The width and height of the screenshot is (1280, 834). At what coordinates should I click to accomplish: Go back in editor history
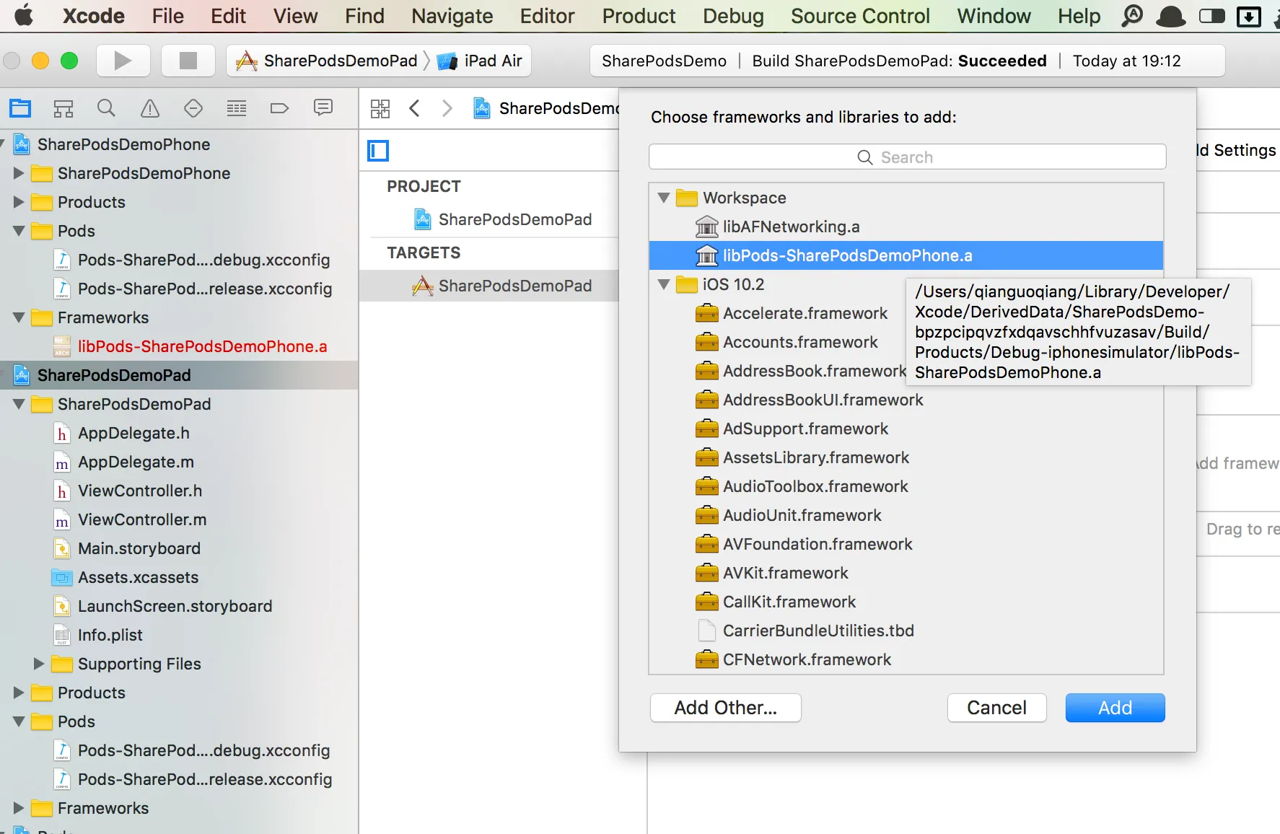tap(414, 108)
